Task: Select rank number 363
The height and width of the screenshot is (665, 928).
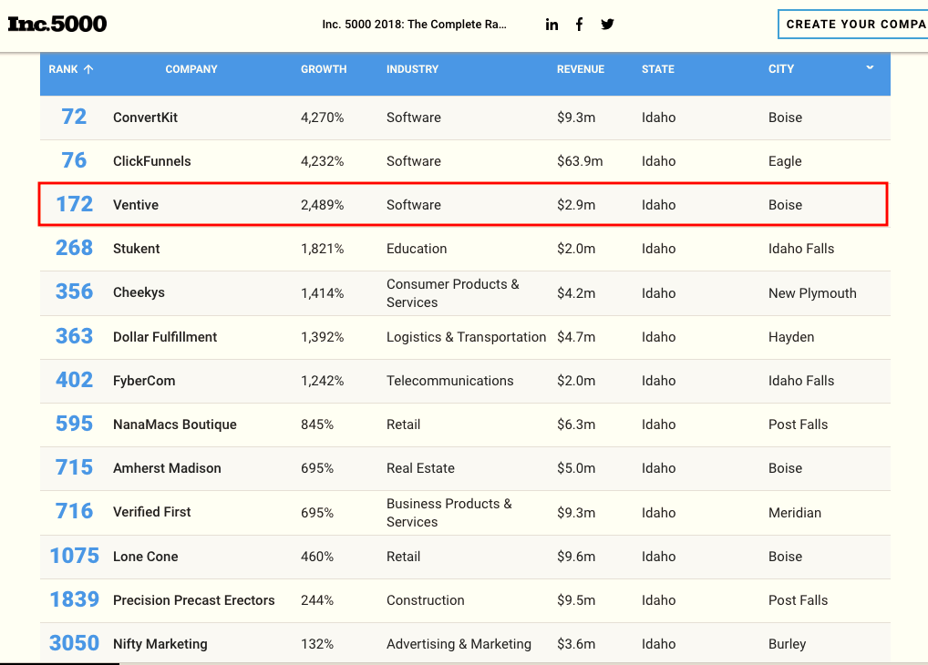Action: coord(74,336)
